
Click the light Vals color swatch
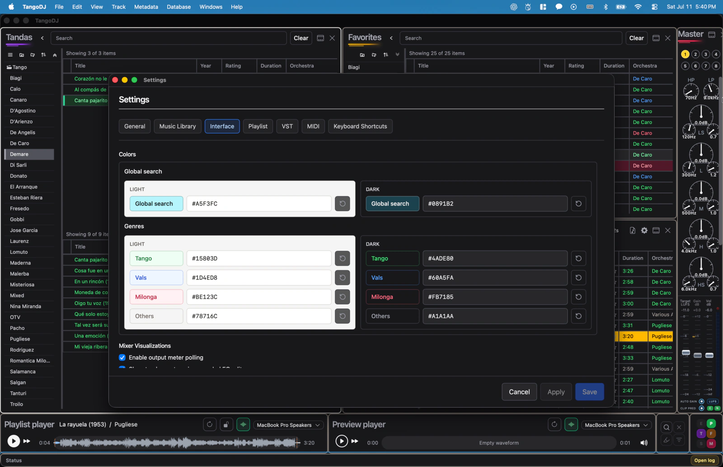click(x=156, y=278)
